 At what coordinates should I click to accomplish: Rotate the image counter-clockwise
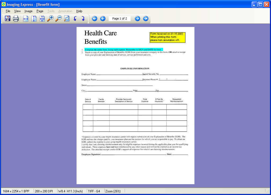(75, 18)
